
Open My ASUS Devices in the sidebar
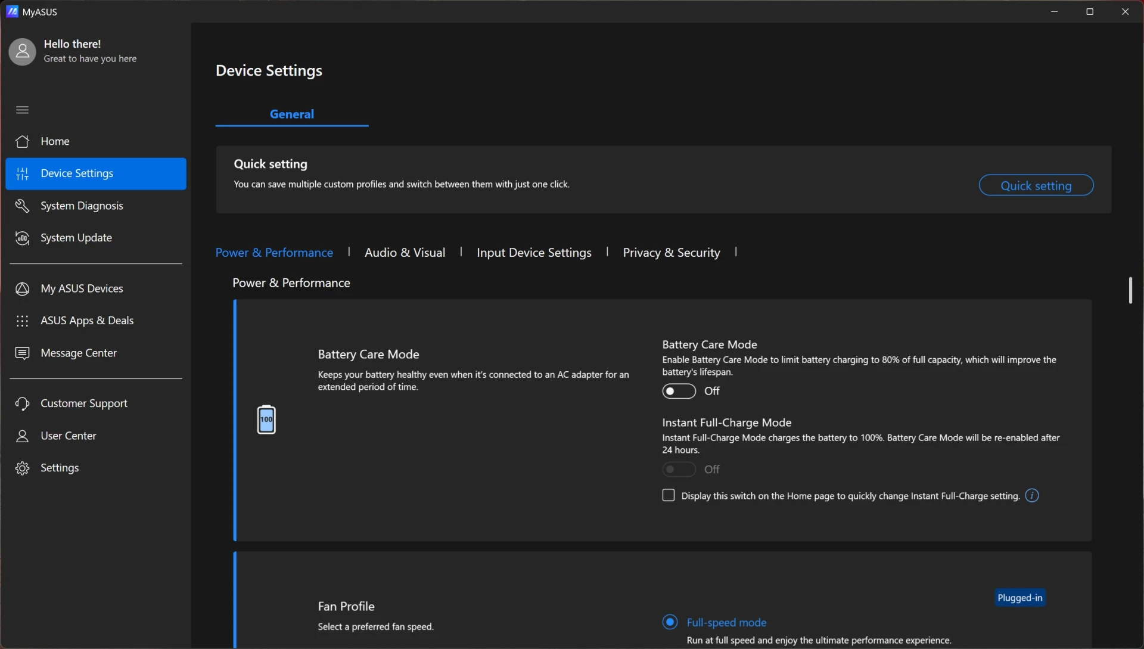pos(95,288)
